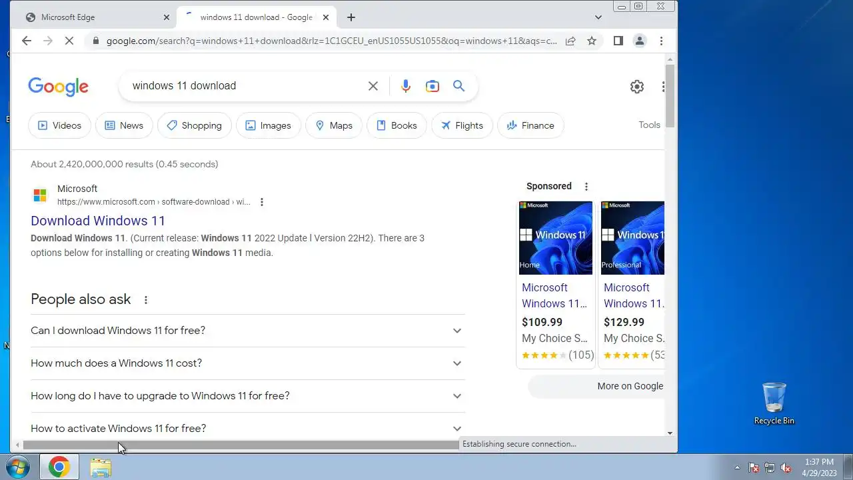The width and height of the screenshot is (853, 480).
Task: Click the padlock site info icon
Action: pos(95,41)
